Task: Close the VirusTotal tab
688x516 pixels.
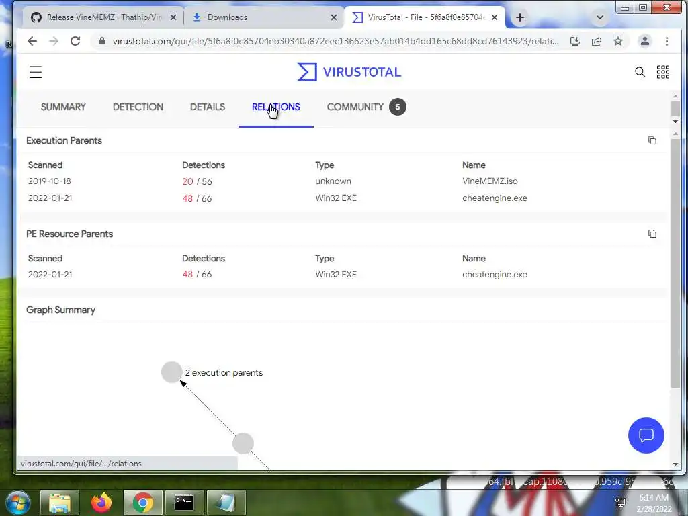Action: click(494, 17)
